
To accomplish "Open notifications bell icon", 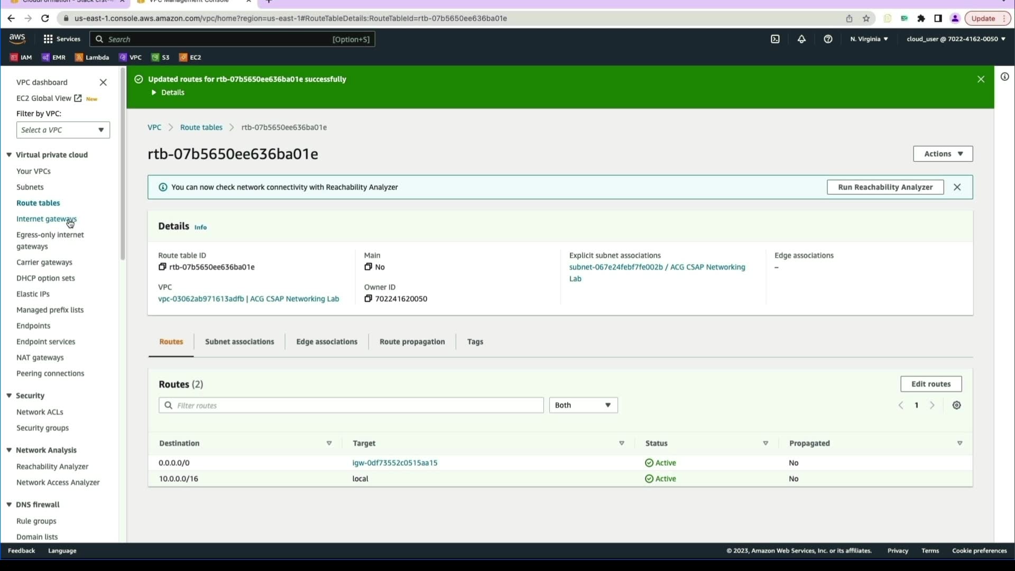I will coord(801,39).
